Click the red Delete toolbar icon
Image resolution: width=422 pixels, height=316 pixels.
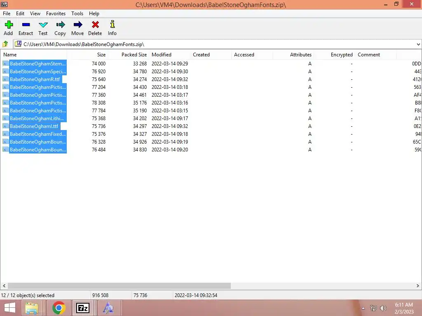(x=95, y=25)
